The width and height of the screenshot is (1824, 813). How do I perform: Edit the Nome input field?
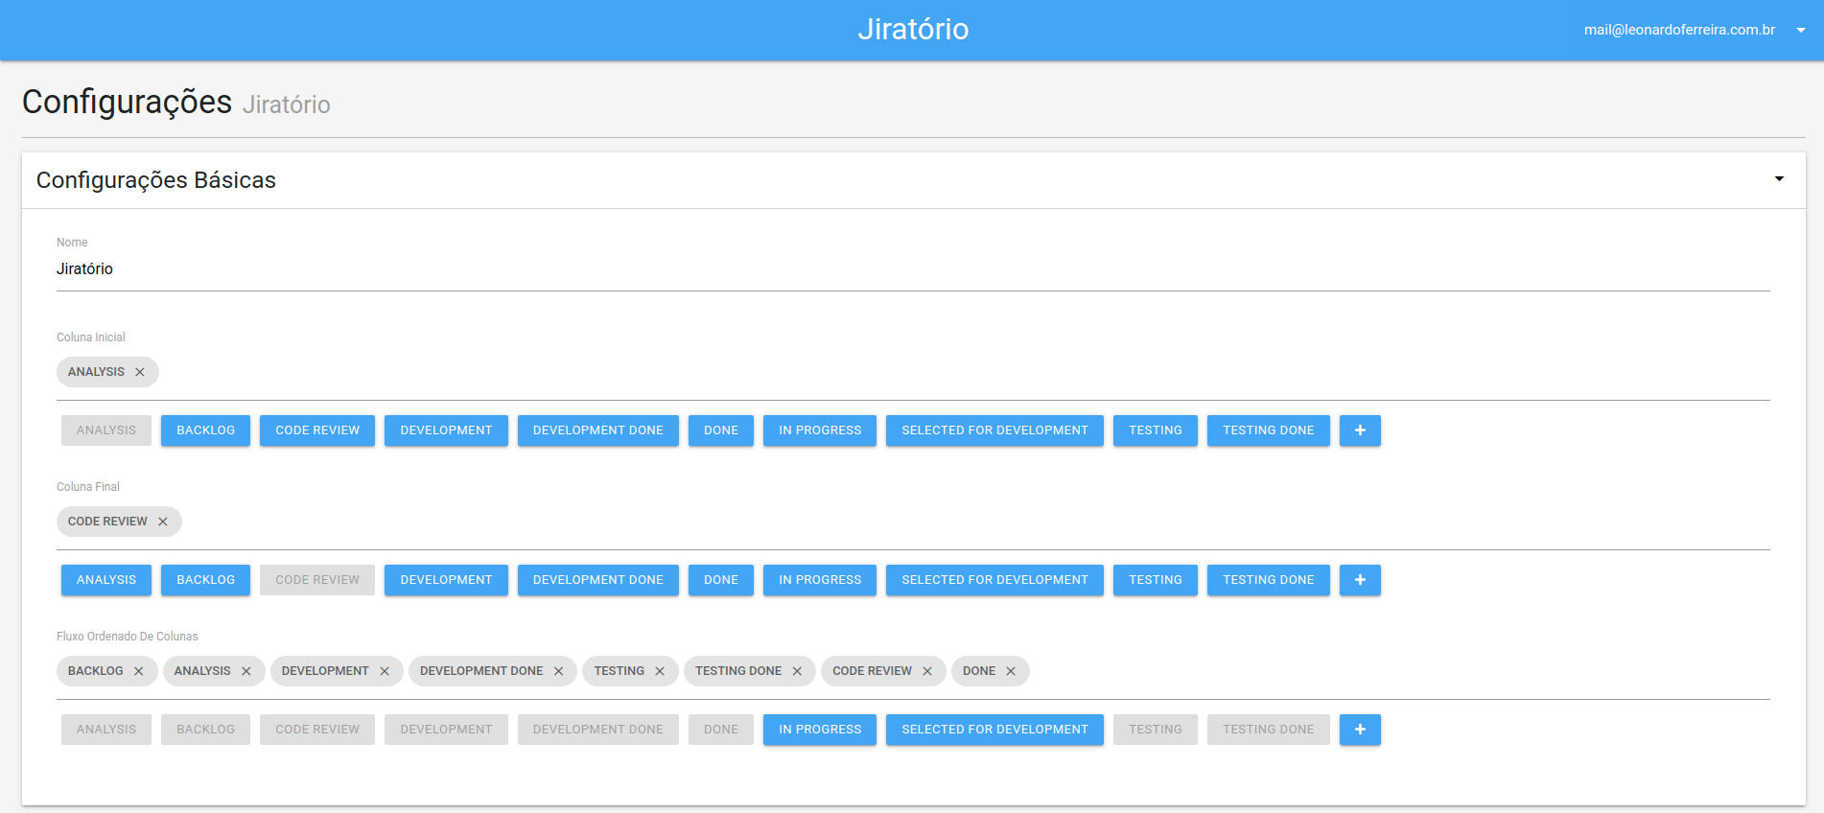click(913, 269)
